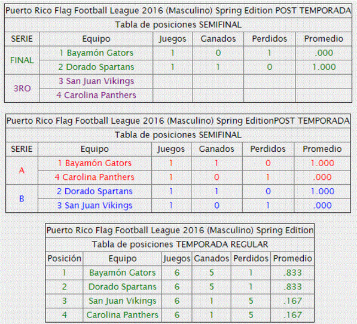
Task: Click blue '2 Dorado Spartans' in series B
Action: click(x=94, y=191)
